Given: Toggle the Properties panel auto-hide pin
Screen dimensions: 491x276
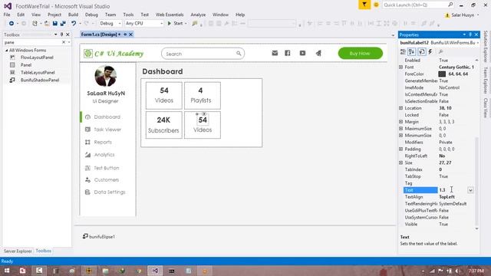Looking at the screenshot, I should click(x=470, y=34).
